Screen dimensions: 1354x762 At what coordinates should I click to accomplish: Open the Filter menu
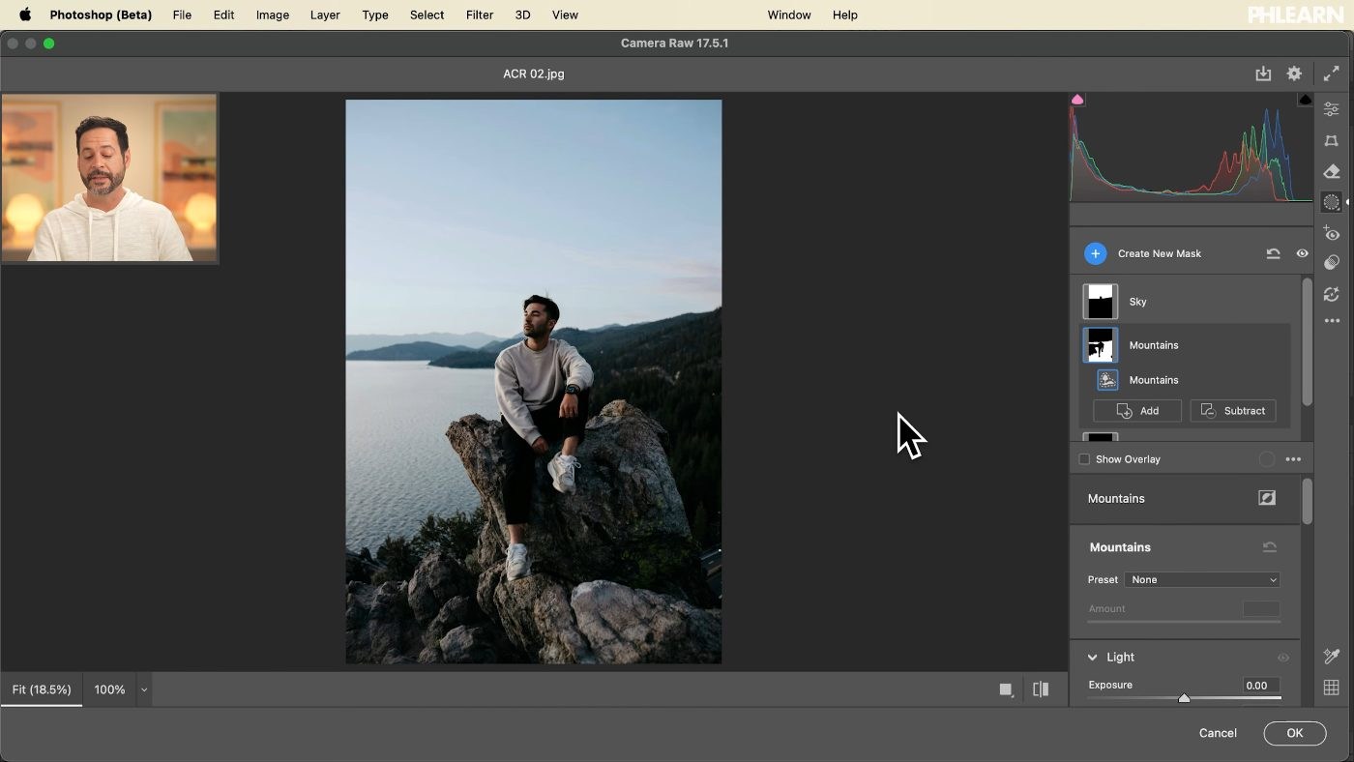480,15
